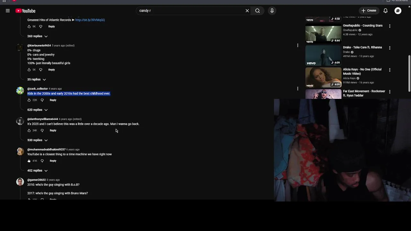The image size is (411, 231).
Task: Reply to @danthonywilliams6444 comment
Action: (x=53, y=131)
